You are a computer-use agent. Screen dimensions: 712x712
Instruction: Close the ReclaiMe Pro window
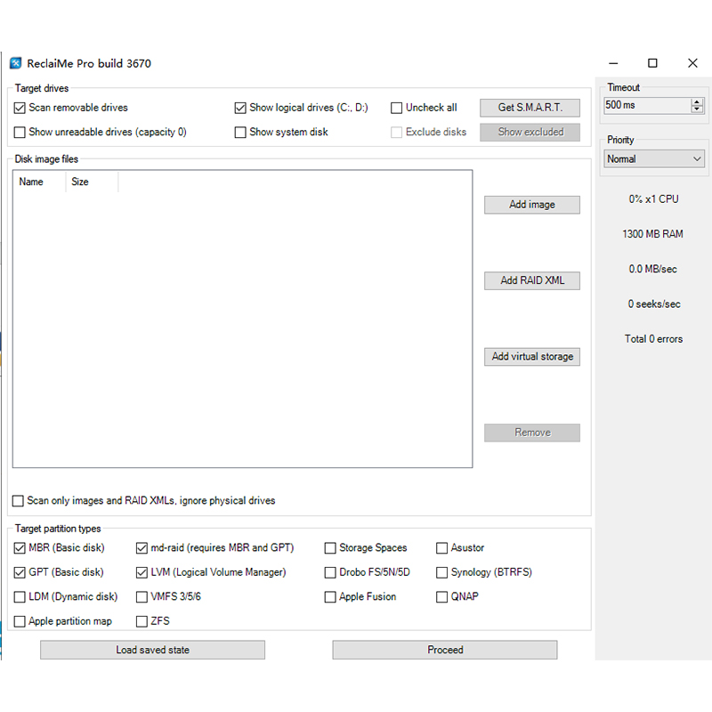692,63
